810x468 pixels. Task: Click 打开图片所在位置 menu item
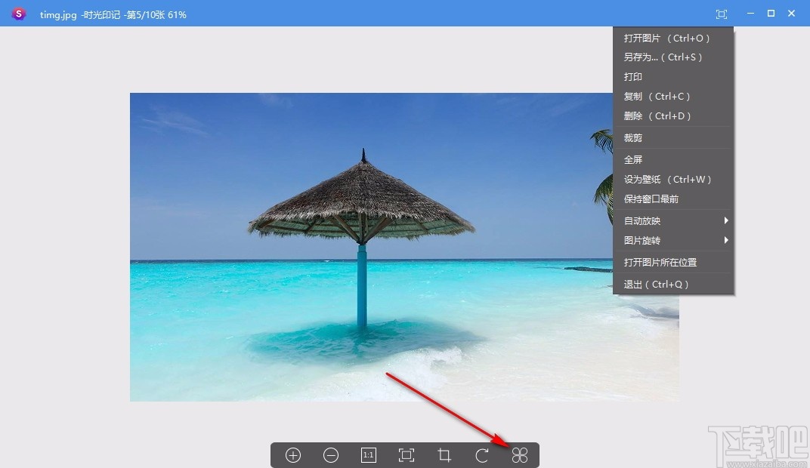(x=673, y=263)
